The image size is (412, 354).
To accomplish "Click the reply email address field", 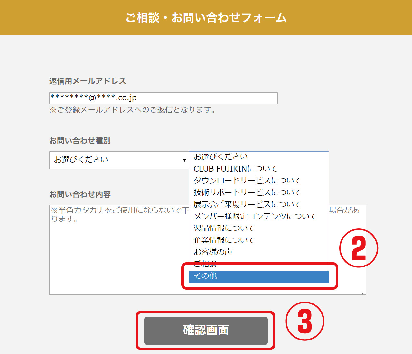I will (x=163, y=98).
